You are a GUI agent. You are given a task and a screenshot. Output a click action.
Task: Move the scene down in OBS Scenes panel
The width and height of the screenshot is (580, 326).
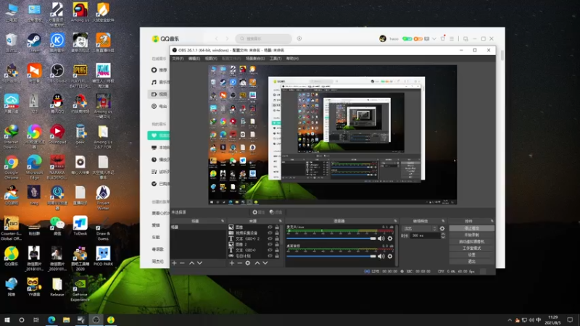tap(200, 263)
